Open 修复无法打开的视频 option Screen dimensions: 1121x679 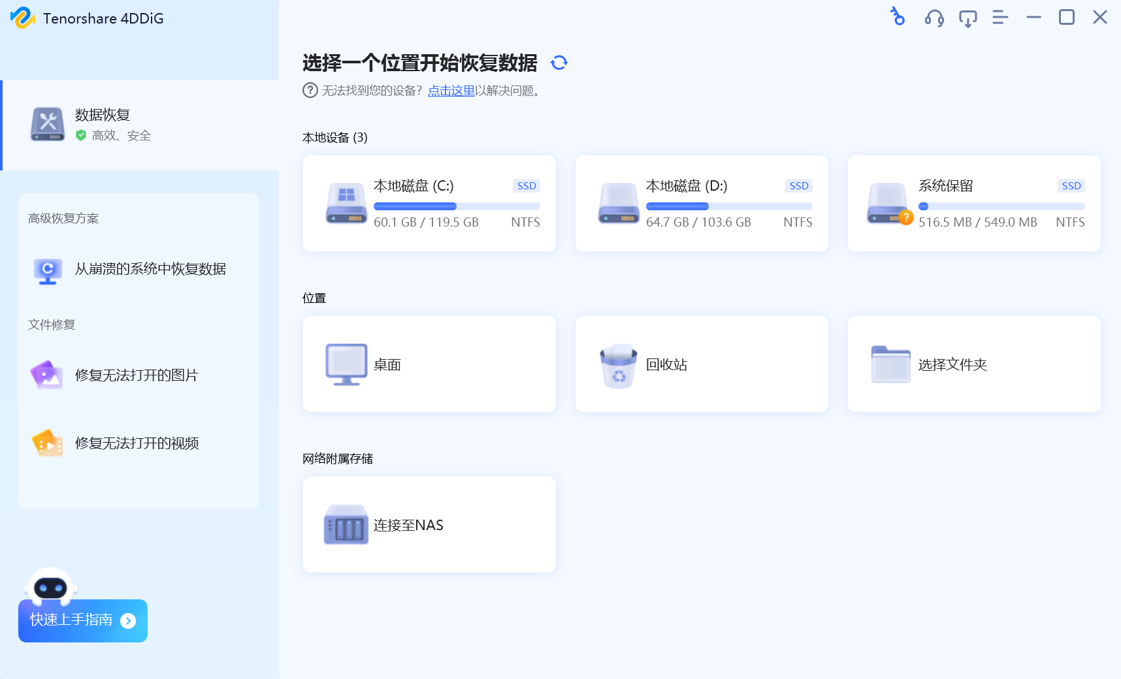pyautogui.click(x=138, y=443)
